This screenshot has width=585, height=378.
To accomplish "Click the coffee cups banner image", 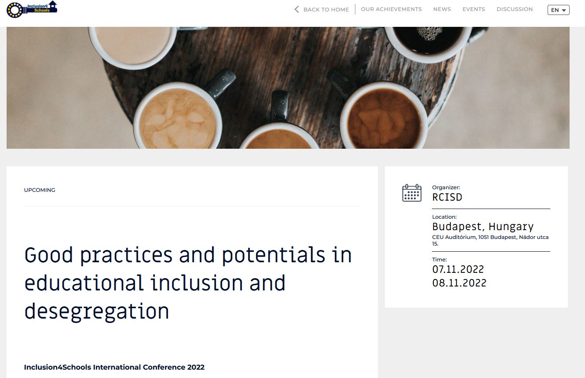I will coord(288,88).
